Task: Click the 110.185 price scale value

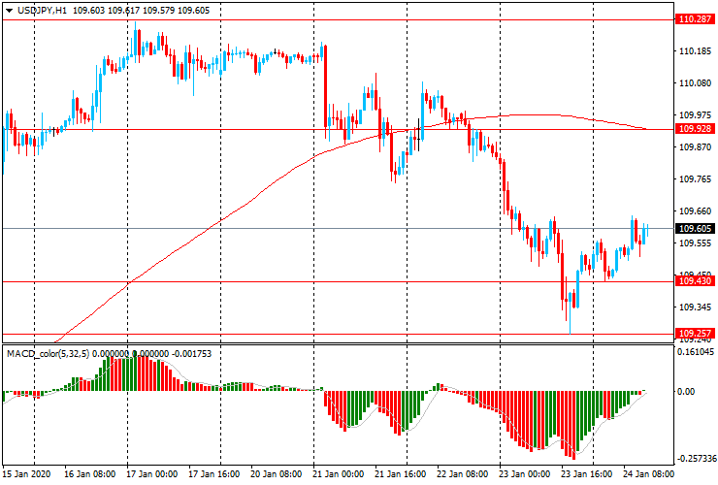Action: [x=695, y=51]
